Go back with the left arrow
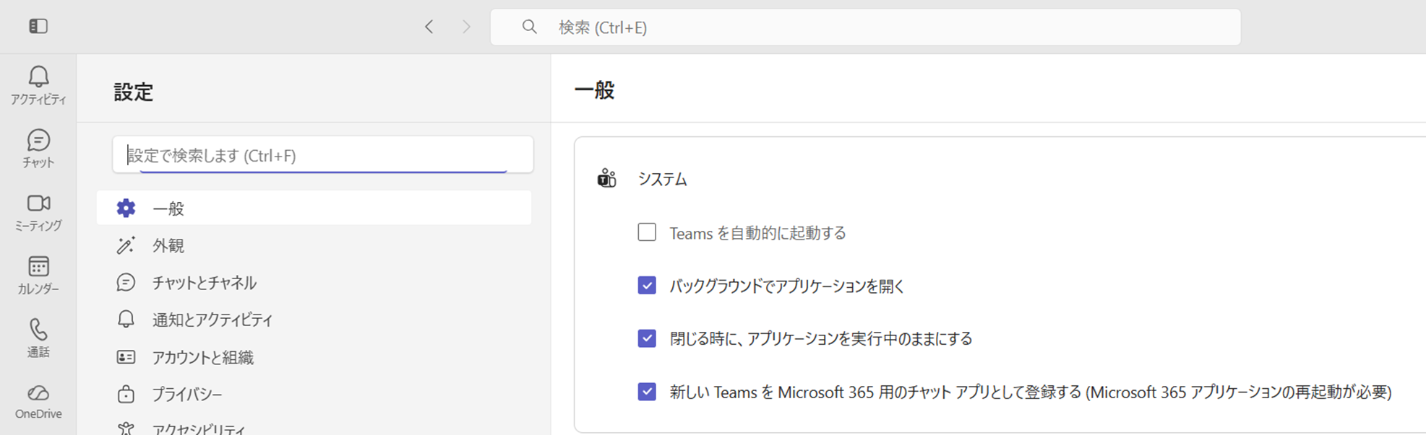Image resolution: width=1426 pixels, height=435 pixels. pyautogui.click(x=429, y=27)
